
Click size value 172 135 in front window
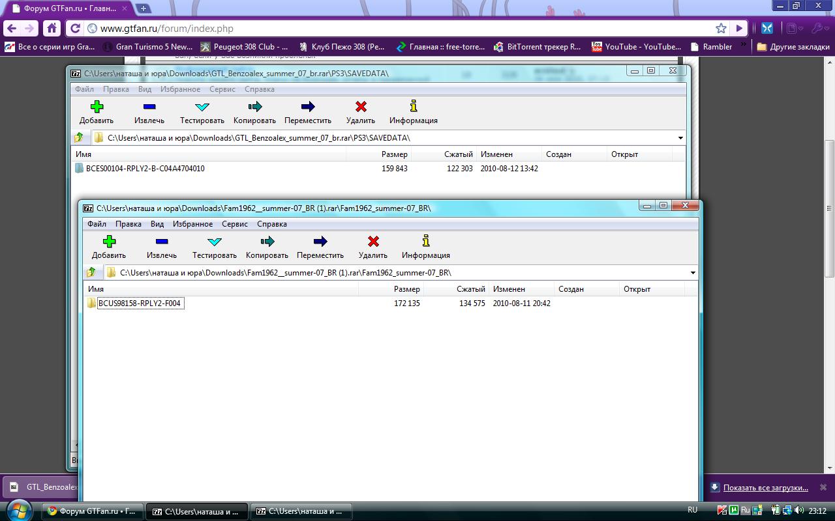pyautogui.click(x=407, y=303)
